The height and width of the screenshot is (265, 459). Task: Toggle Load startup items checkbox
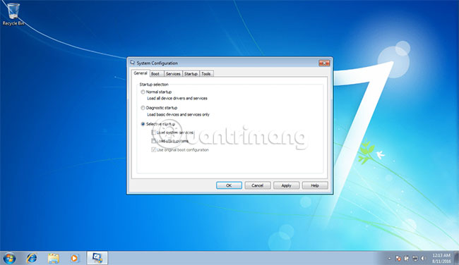(x=153, y=141)
